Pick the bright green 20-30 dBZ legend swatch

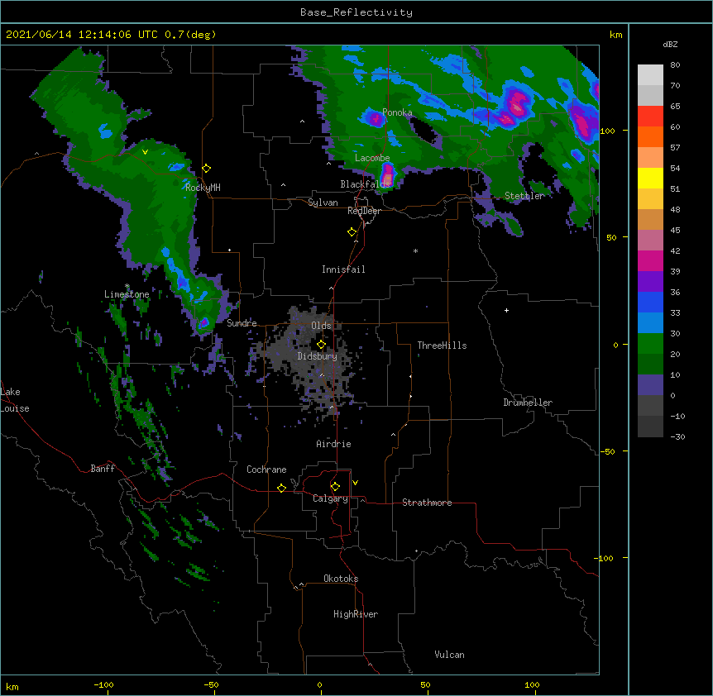(650, 344)
